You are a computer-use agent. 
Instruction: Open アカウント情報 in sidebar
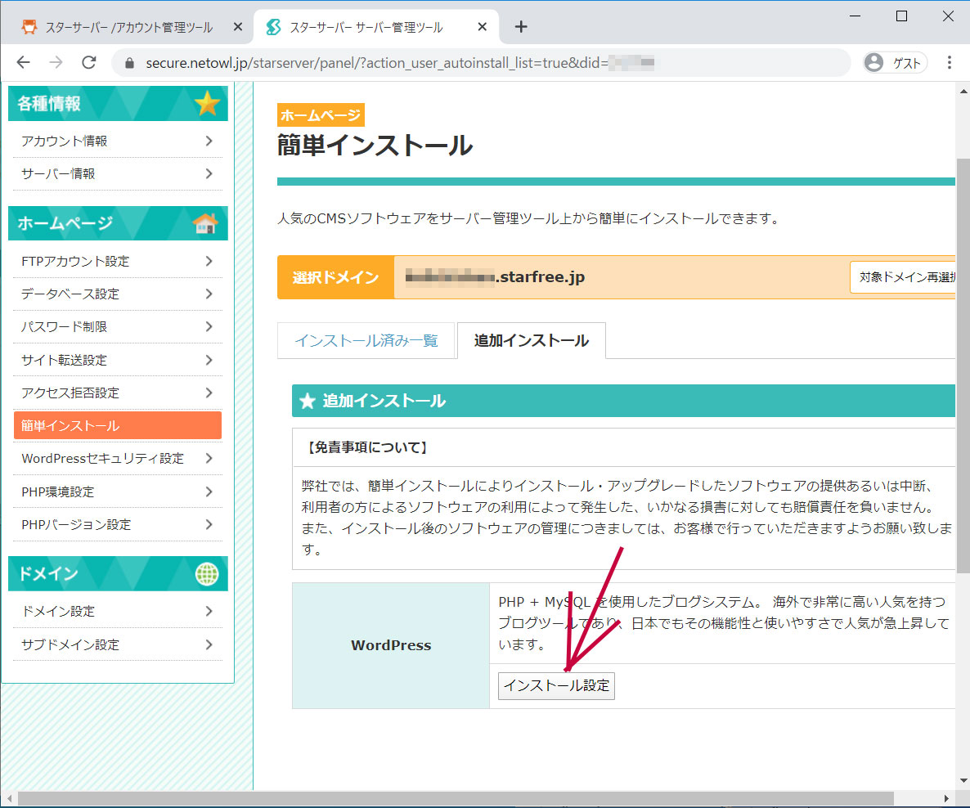(118, 141)
